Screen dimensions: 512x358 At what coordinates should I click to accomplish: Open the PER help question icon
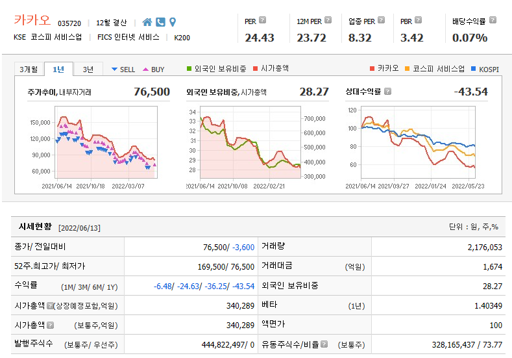click(262, 20)
